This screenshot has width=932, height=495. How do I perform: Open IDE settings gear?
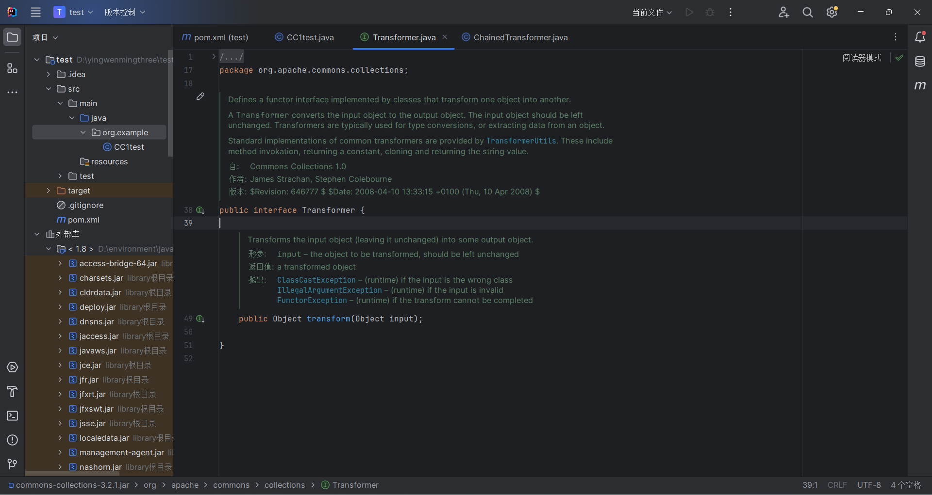point(832,12)
